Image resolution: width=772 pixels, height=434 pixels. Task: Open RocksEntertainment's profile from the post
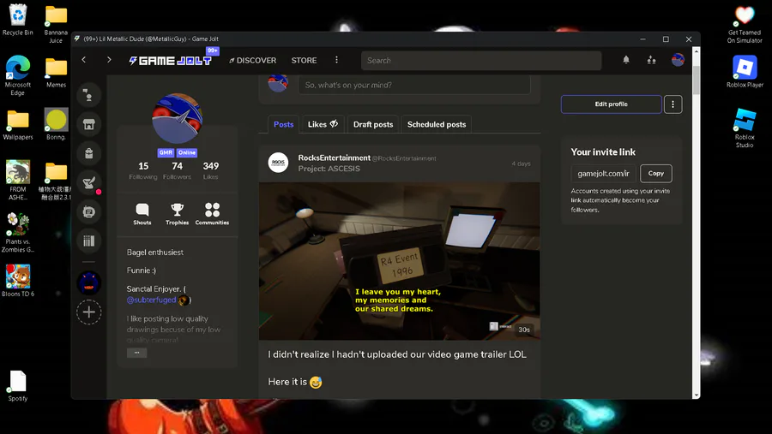[334, 158]
